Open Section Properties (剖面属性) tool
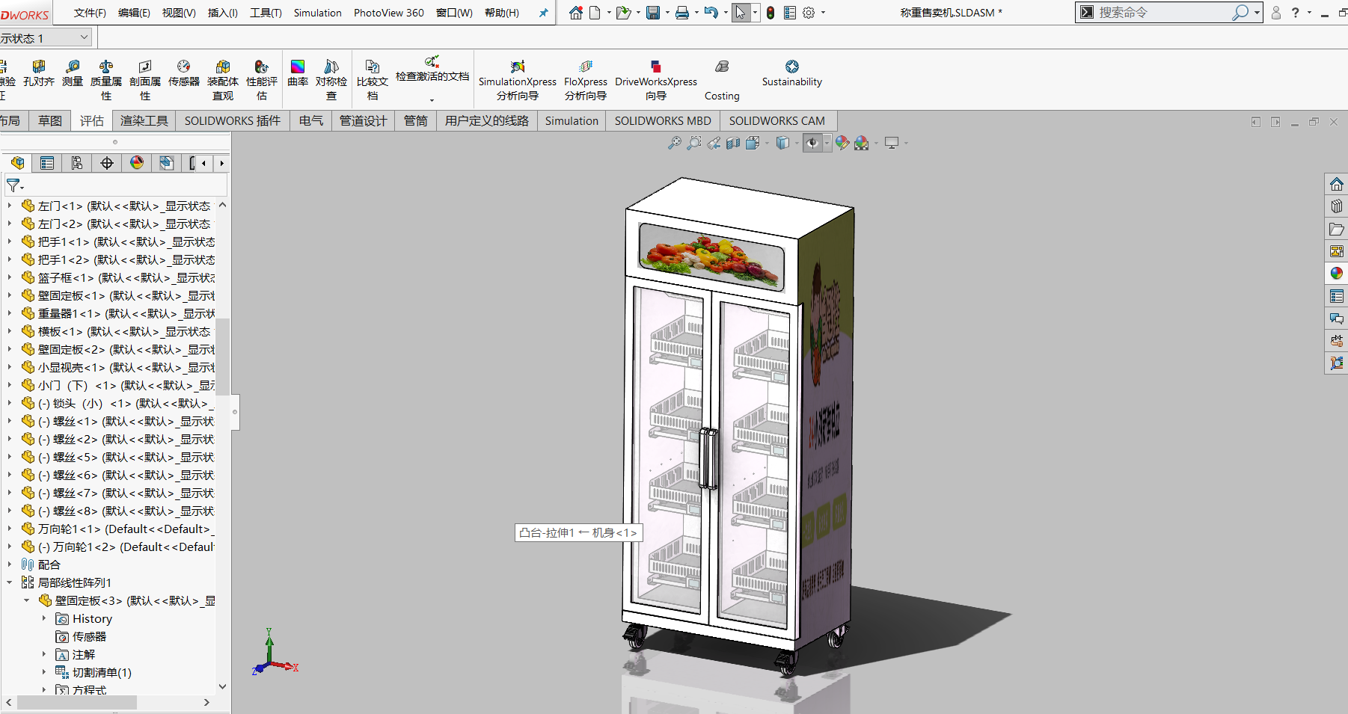Screen dimensions: 1348x714 tap(145, 80)
